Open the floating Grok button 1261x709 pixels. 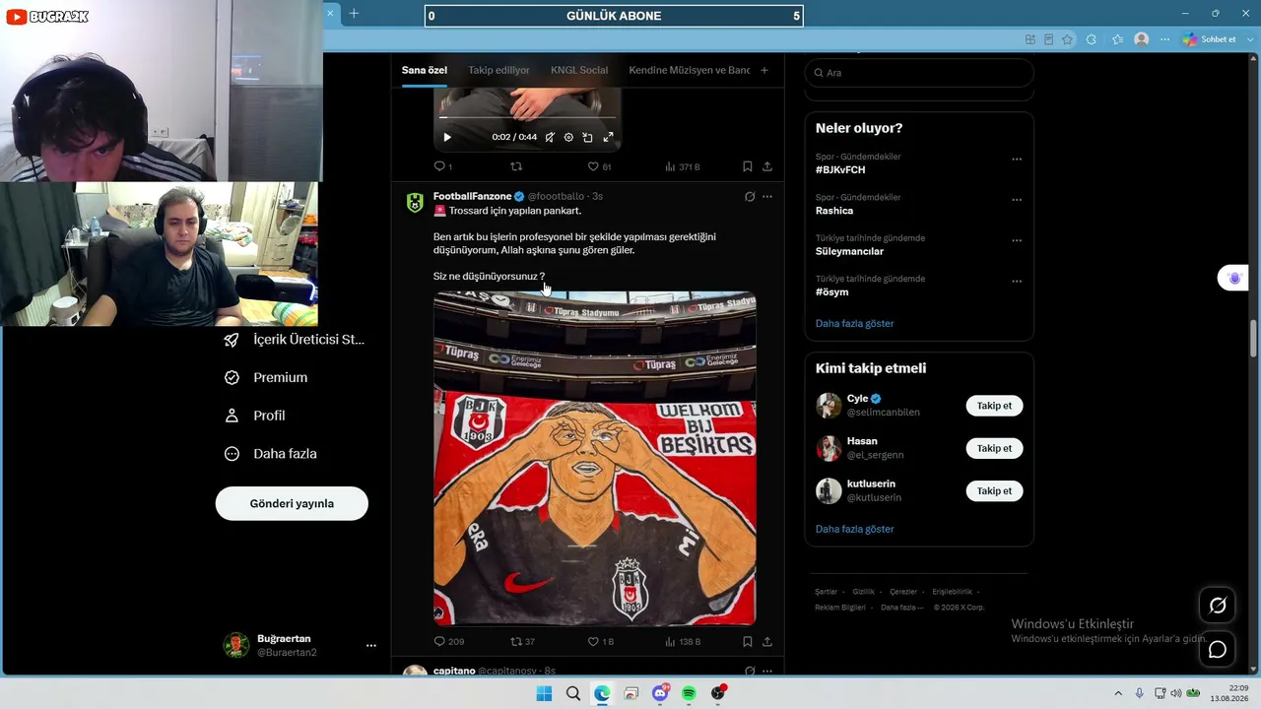coord(1218,606)
